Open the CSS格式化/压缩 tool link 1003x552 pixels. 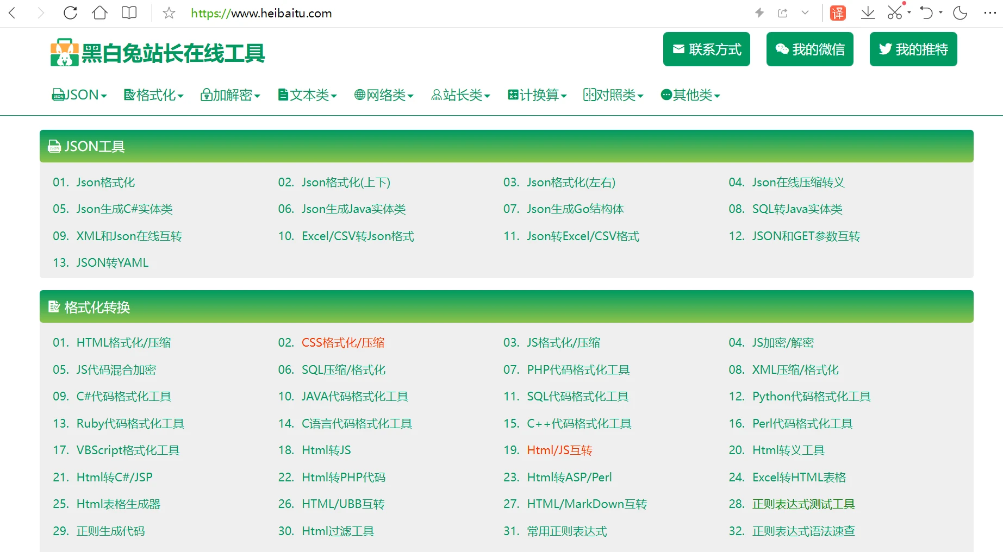pyautogui.click(x=343, y=343)
